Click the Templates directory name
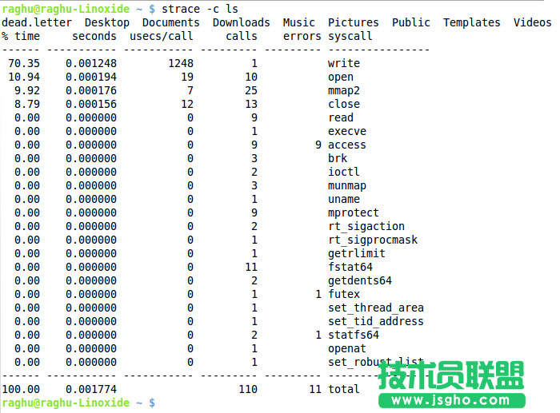The image size is (560, 413). 472,22
